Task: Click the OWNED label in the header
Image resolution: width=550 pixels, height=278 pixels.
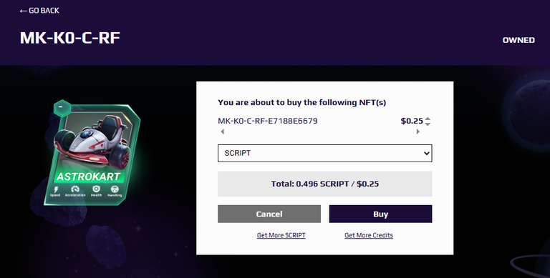Action: coord(518,40)
